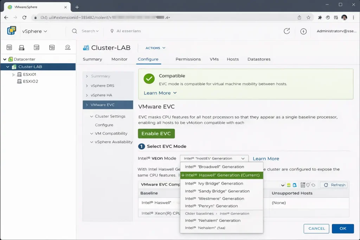360x240 pixels.
Task: Click the CANCEL button
Action: 316,228
